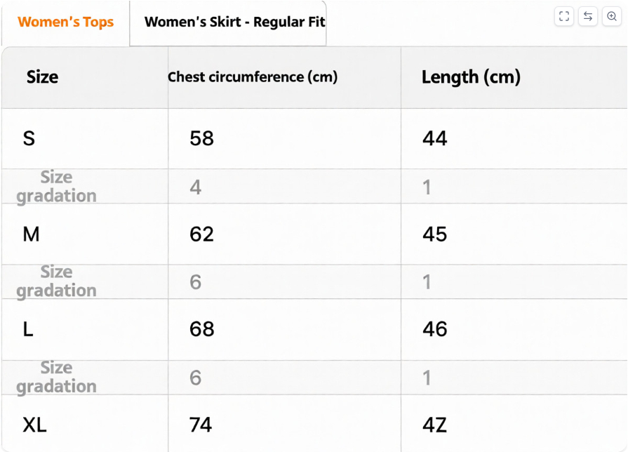Select the XL size row label
Image resolution: width=628 pixels, height=452 pixels.
[34, 425]
